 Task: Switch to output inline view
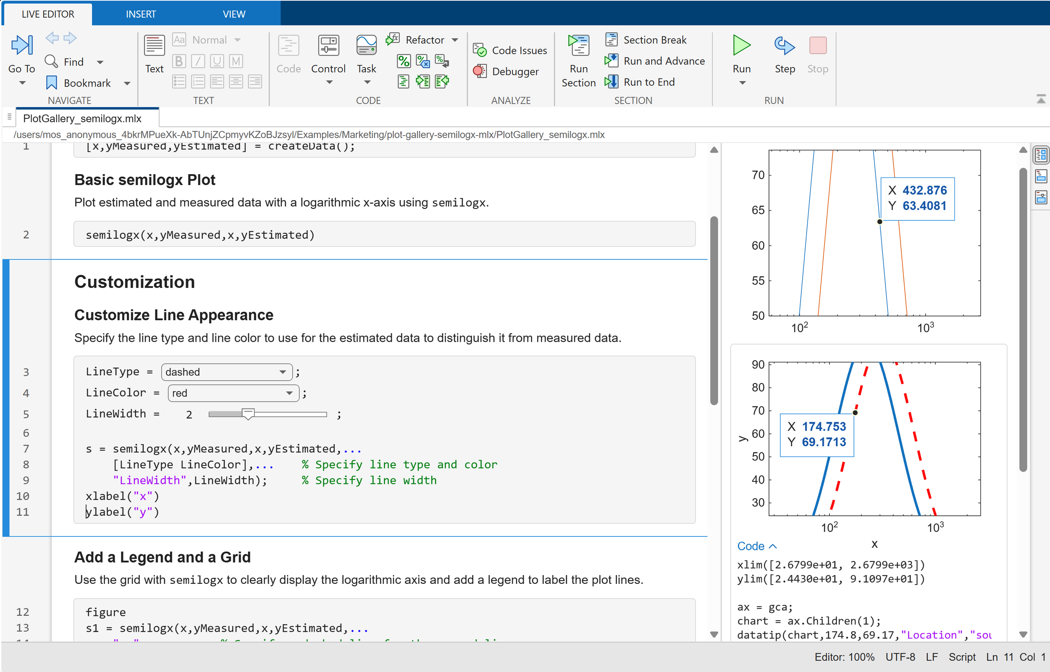[x=1040, y=176]
